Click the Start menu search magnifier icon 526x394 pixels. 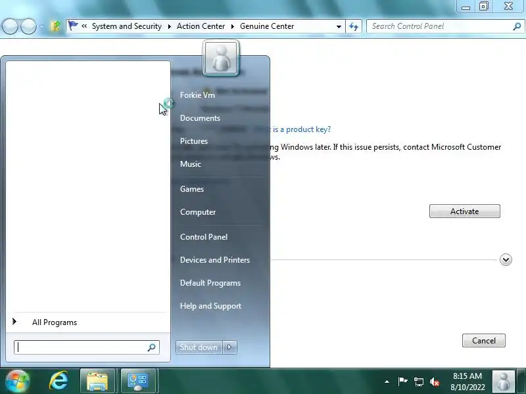click(152, 347)
